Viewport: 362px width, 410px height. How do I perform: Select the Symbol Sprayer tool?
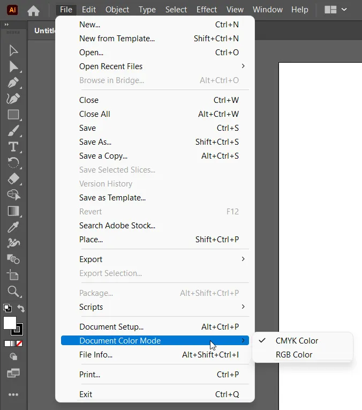point(13,243)
